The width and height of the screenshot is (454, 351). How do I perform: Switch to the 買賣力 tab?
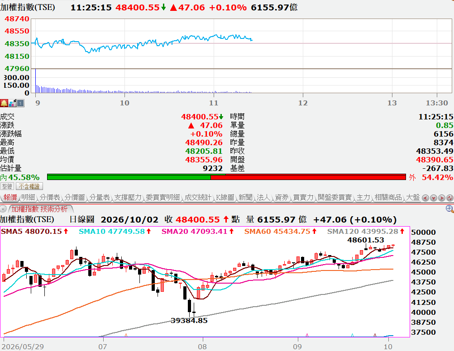[303, 197]
